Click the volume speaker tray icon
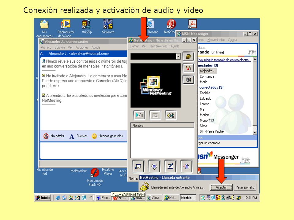The height and width of the screenshot is (220, 294). click(233, 198)
